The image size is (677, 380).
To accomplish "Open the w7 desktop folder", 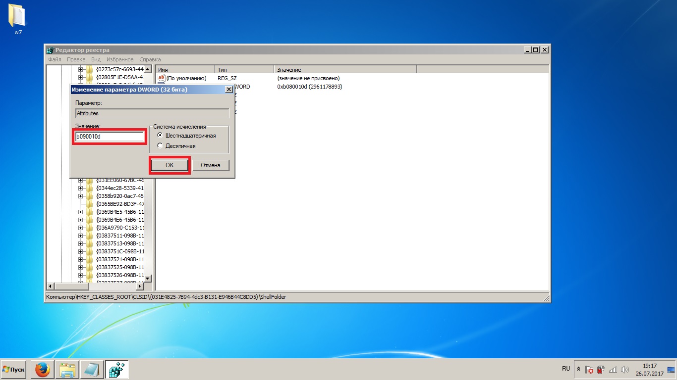I will [x=18, y=20].
